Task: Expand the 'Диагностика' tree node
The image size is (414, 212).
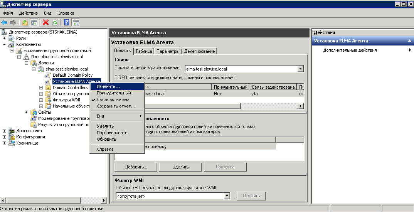Action: (5, 131)
